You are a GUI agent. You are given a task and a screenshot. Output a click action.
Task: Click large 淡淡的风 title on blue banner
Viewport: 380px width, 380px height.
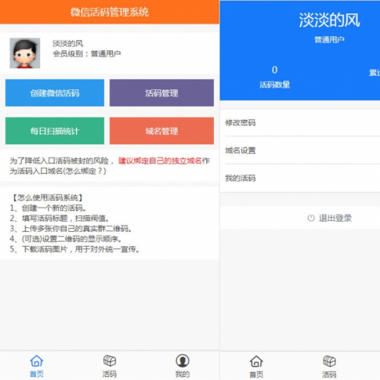click(x=329, y=20)
